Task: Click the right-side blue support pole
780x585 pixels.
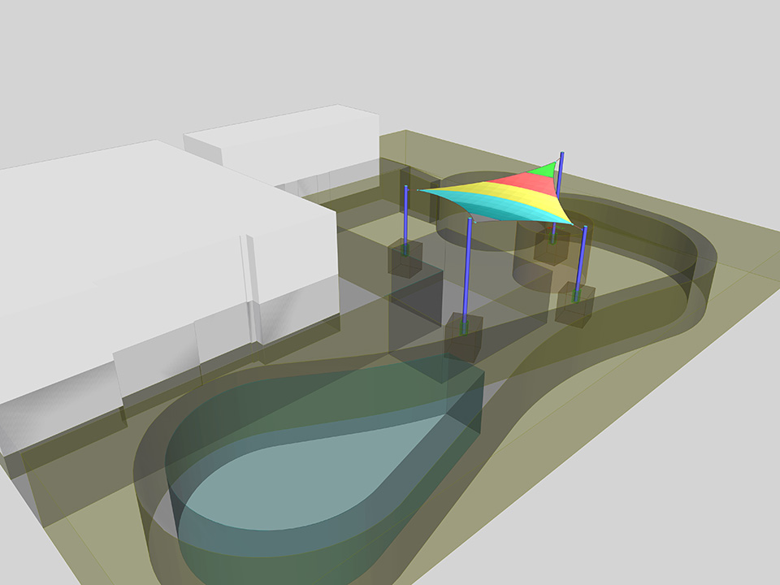Action: pos(582,258)
